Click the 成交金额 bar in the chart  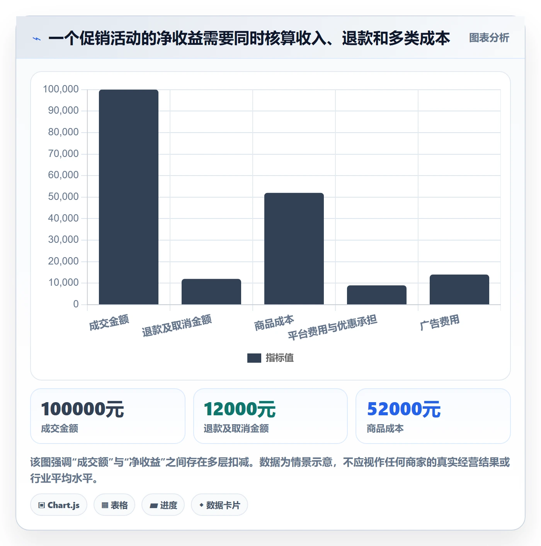click(129, 197)
